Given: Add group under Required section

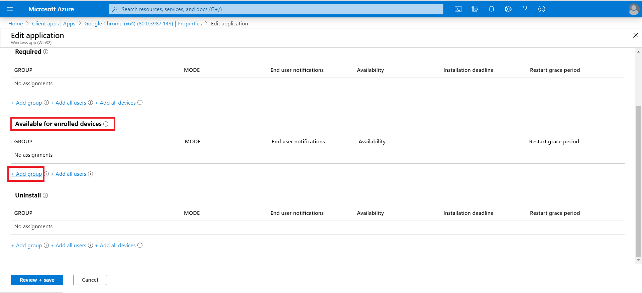Looking at the screenshot, I should click(26, 103).
